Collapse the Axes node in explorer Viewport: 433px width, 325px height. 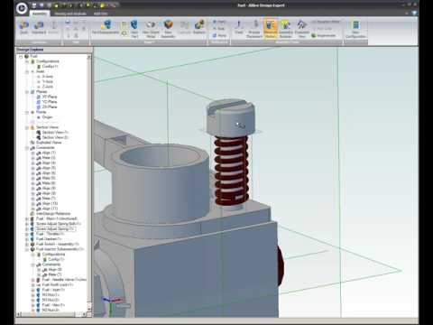click(27, 71)
